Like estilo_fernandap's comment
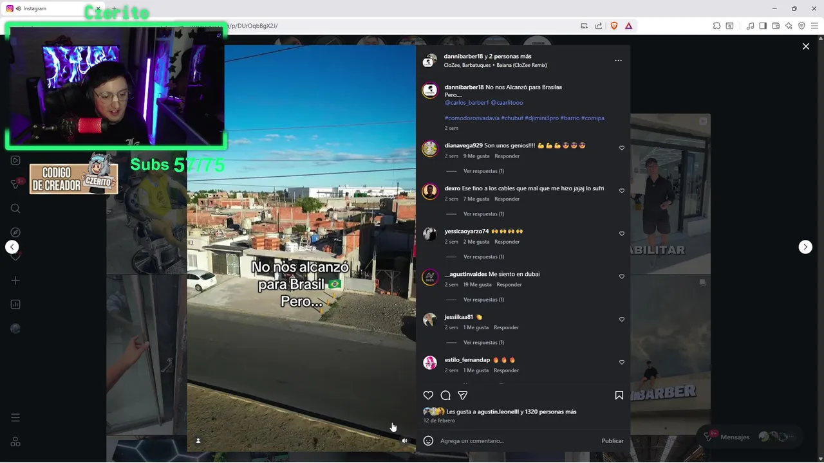Screen dimensions: 824x463 pos(622,362)
